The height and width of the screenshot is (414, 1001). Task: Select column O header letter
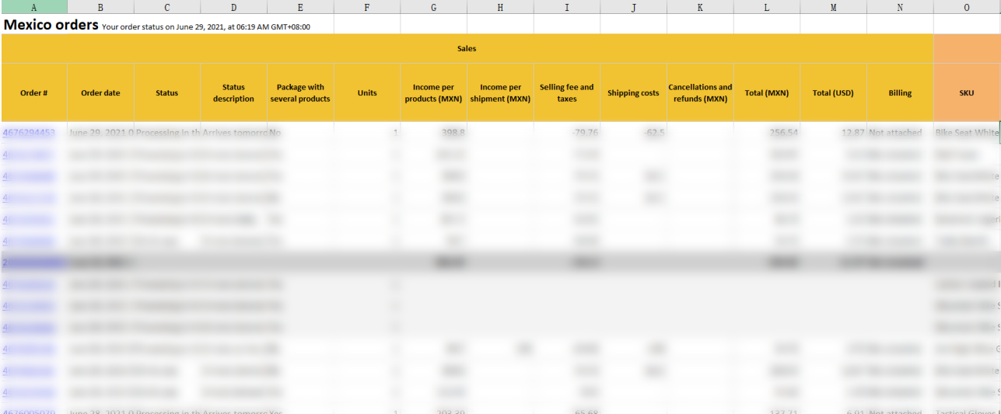coord(966,7)
